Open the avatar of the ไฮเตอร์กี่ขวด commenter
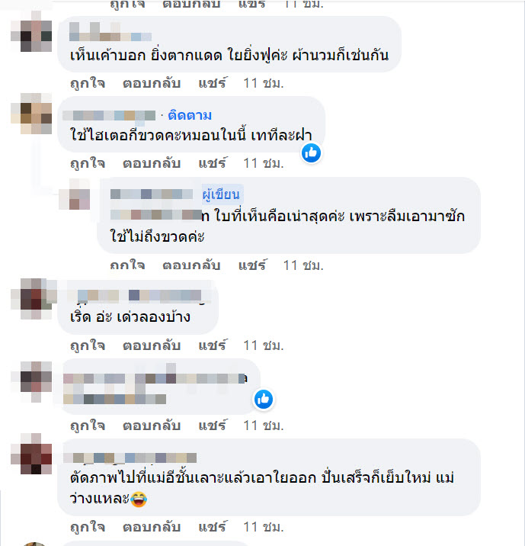The height and width of the screenshot is (546, 525). [31, 114]
